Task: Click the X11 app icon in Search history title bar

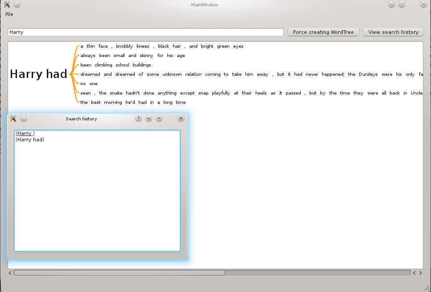Action: coord(13,119)
